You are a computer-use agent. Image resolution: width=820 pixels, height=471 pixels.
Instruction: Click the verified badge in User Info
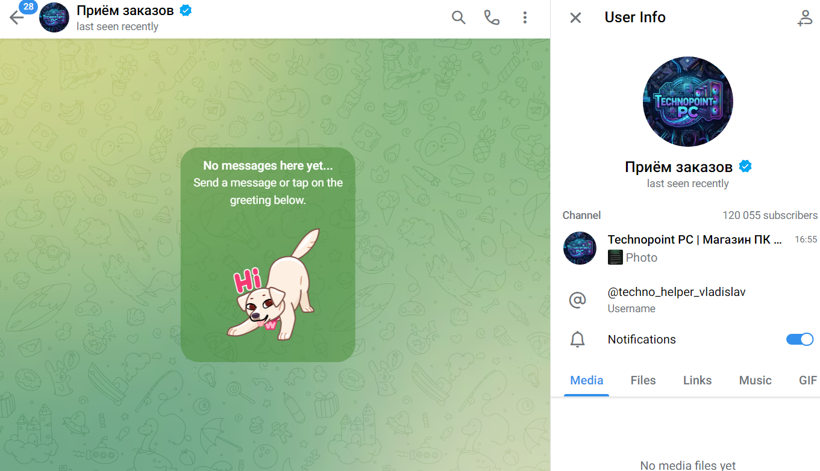coord(745,167)
